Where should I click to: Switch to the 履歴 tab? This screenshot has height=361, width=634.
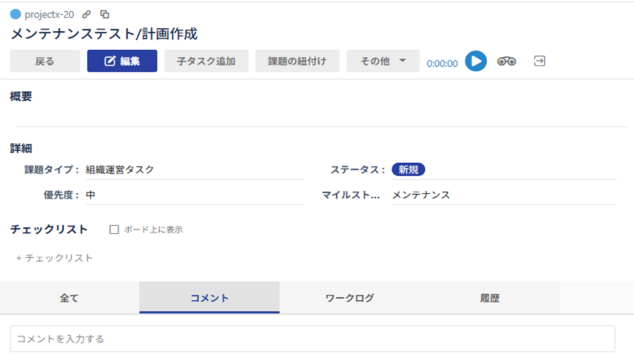490,298
